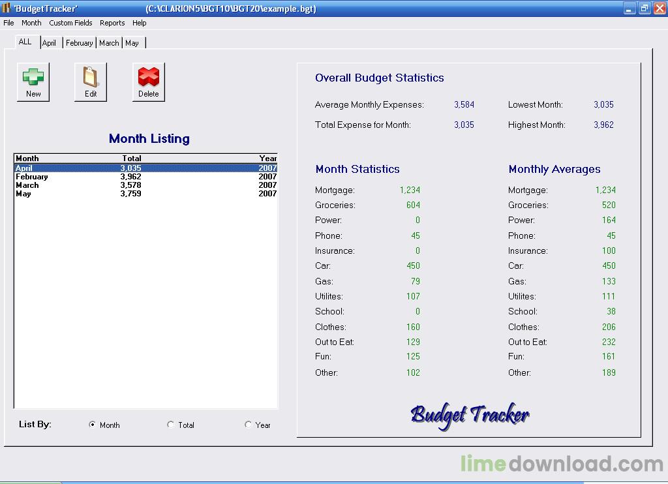Select the List By Month radio button
This screenshot has height=484, width=668.
pos(93,425)
